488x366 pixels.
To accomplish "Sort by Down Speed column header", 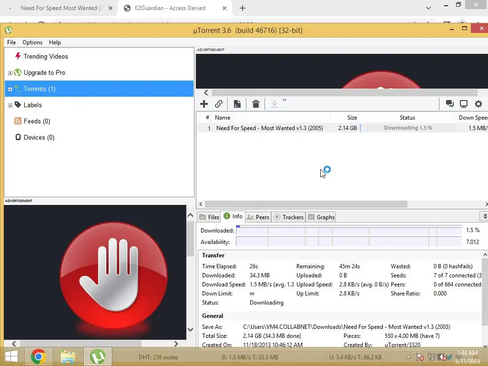I will [471, 118].
